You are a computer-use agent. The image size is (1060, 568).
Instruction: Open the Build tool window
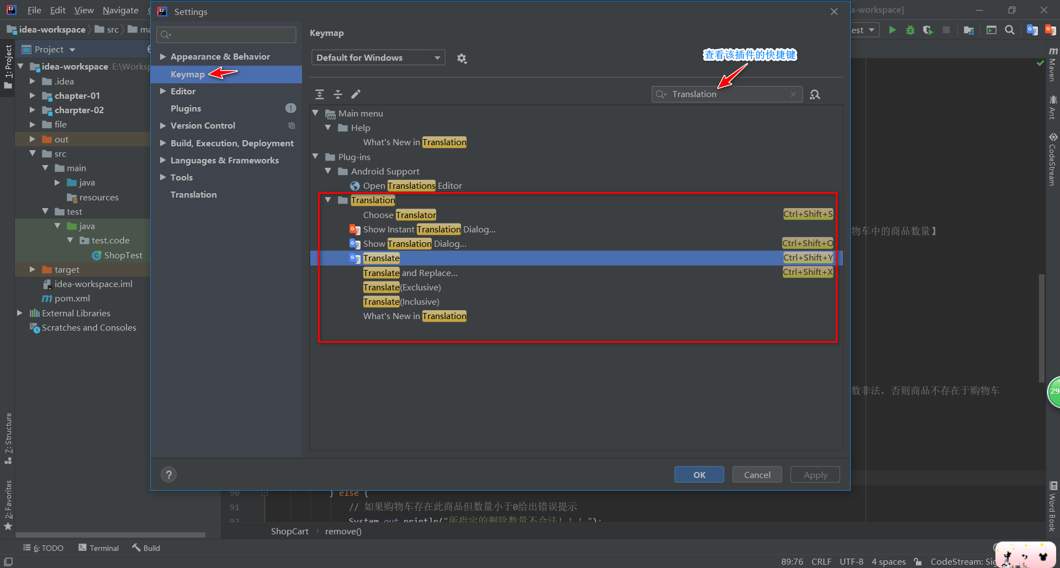pos(146,548)
